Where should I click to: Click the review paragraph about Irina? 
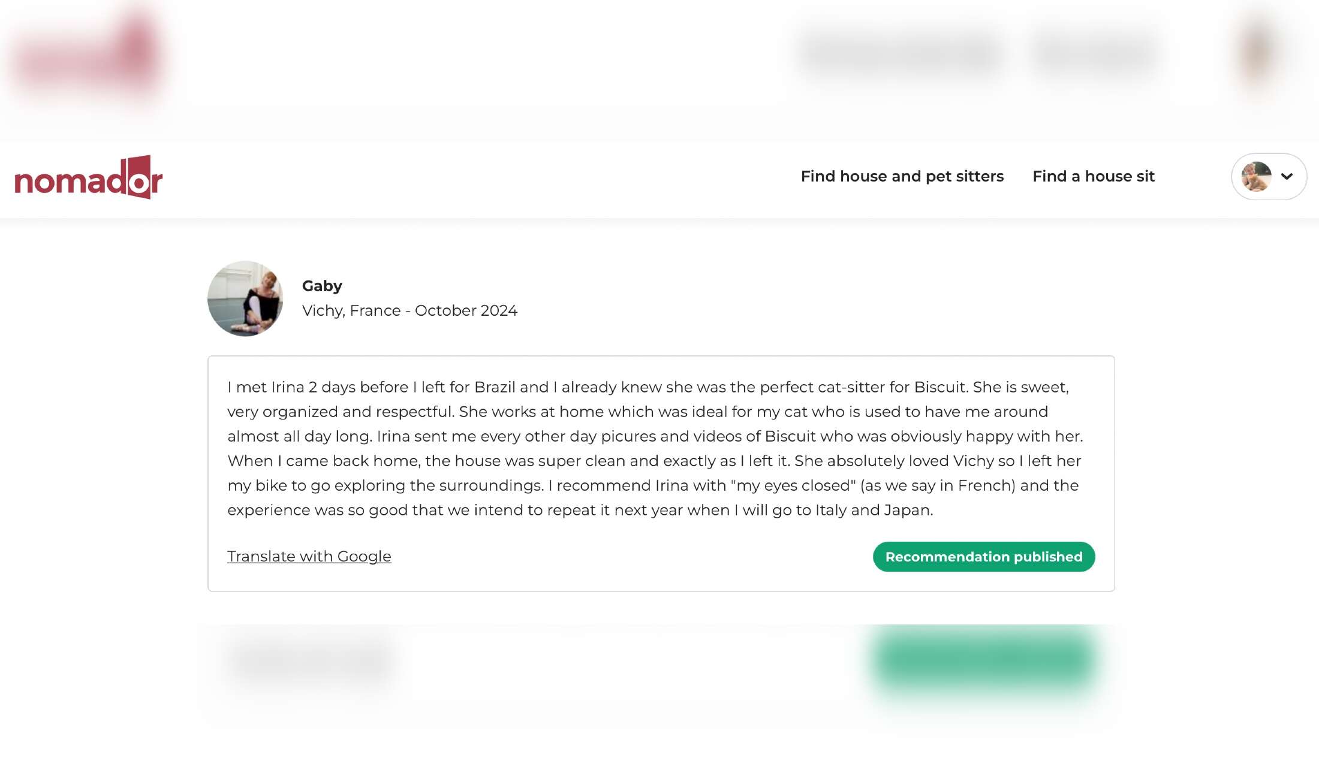click(x=655, y=448)
